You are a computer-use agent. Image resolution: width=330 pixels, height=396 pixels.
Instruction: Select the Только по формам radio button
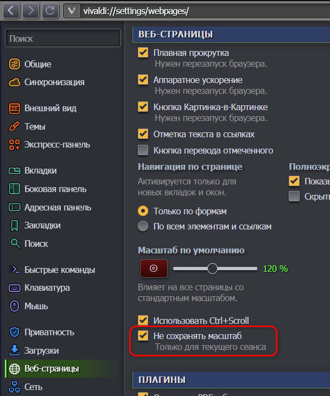click(143, 211)
